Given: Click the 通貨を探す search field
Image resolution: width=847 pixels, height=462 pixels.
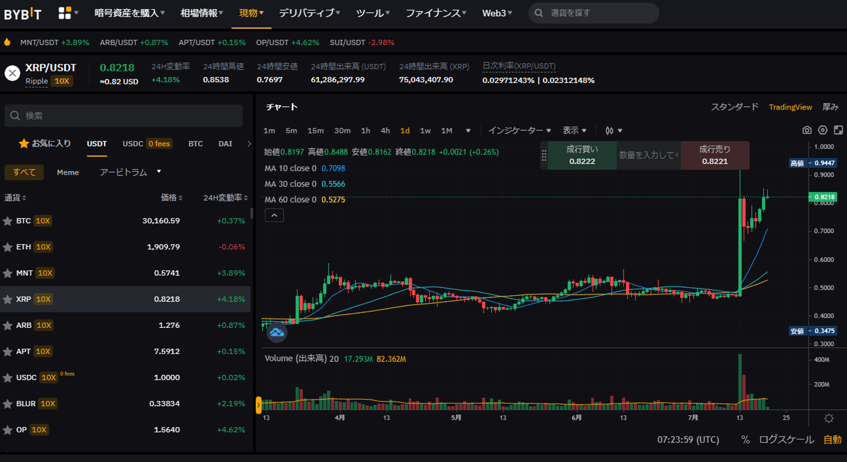Looking at the screenshot, I should coord(593,13).
